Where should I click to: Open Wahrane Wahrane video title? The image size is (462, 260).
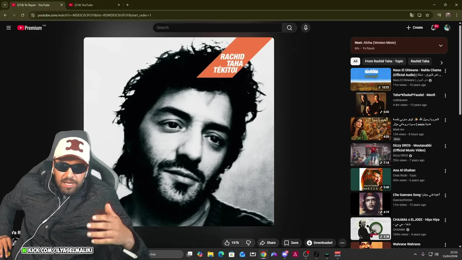click(406, 244)
